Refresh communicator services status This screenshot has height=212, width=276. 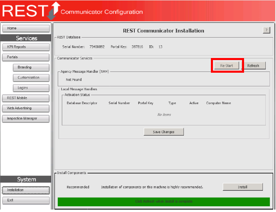pyautogui.click(x=253, y=65)
